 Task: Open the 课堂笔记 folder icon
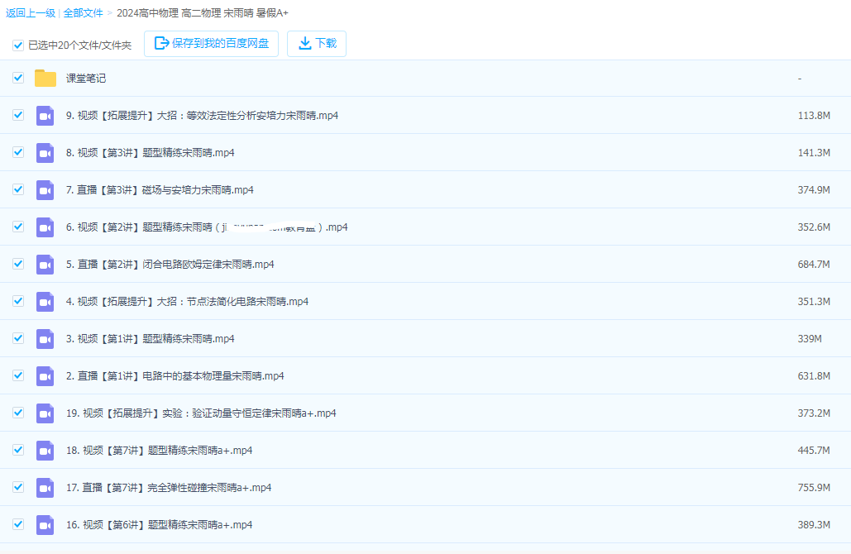(x=45, y=79)
